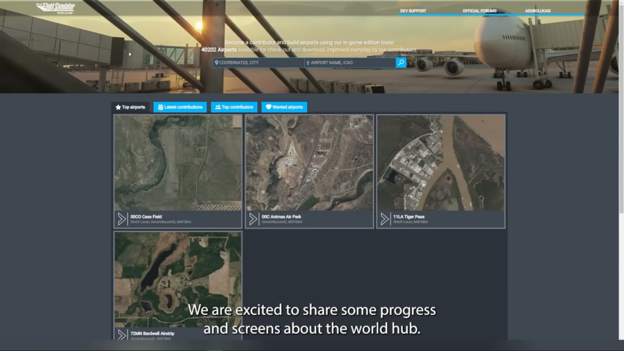624x351 pixels.
Task: Click the people icon on Top contributors
Action: pos(218,107)
